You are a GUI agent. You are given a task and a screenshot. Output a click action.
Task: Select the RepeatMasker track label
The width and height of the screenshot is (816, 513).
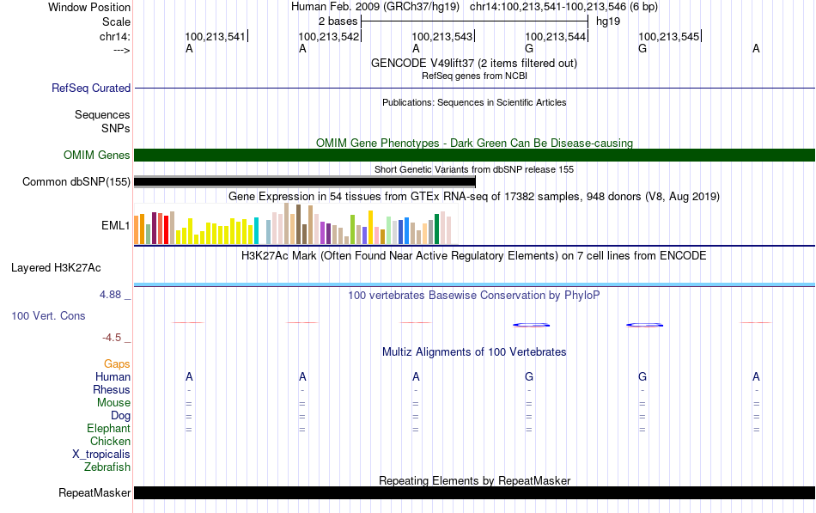94,492
